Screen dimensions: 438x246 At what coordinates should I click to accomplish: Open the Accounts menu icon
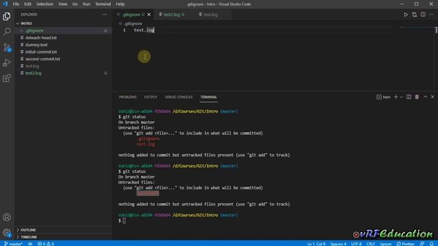point(7,217)
